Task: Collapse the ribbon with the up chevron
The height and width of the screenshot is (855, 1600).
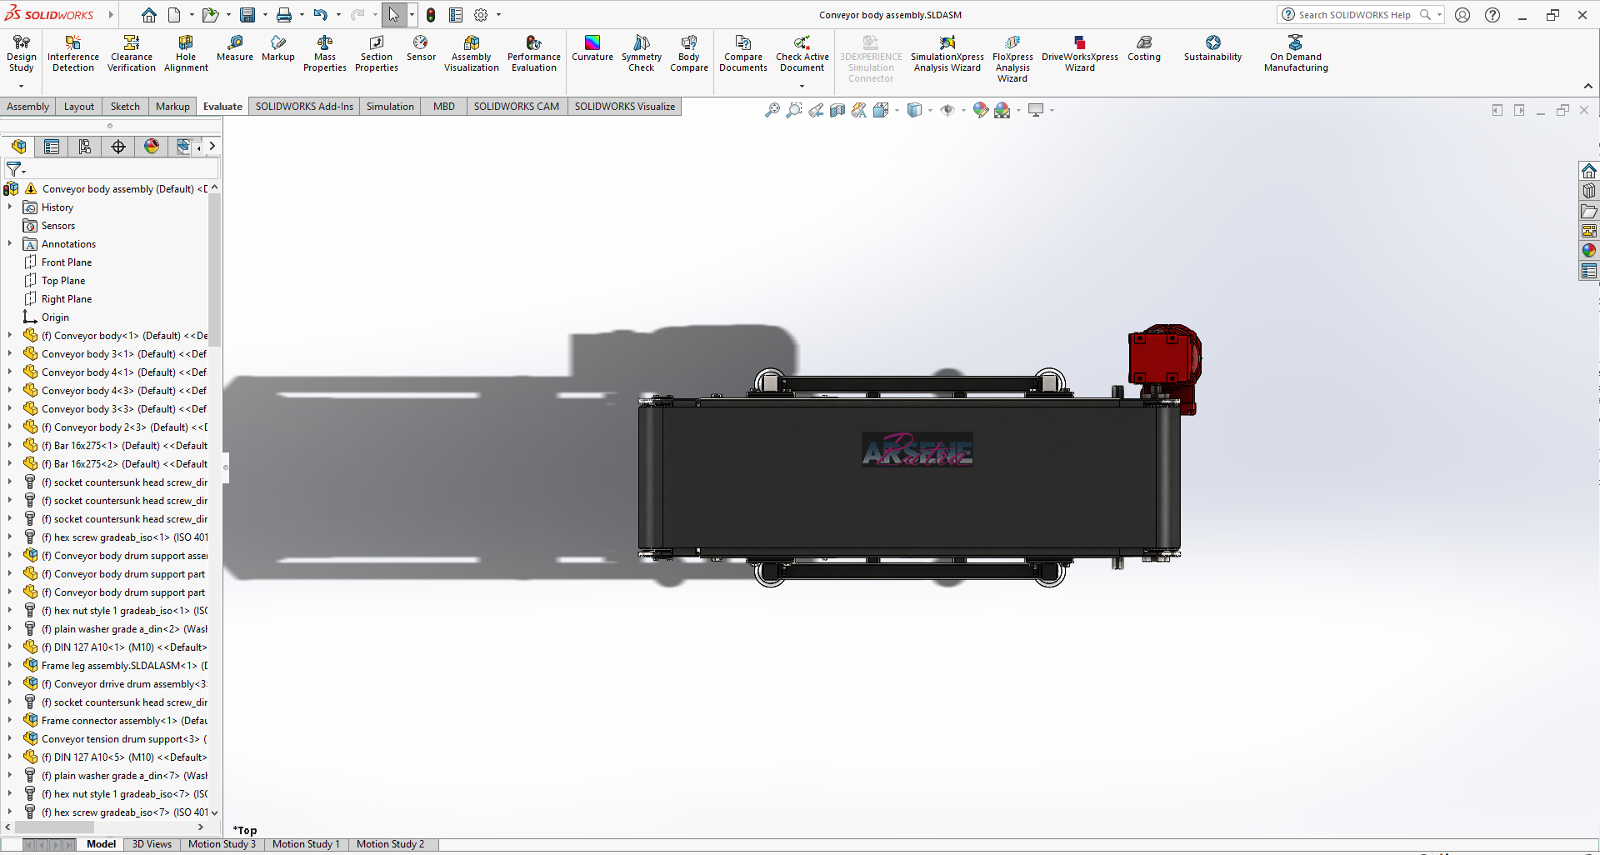Action: coord(1588,86)
